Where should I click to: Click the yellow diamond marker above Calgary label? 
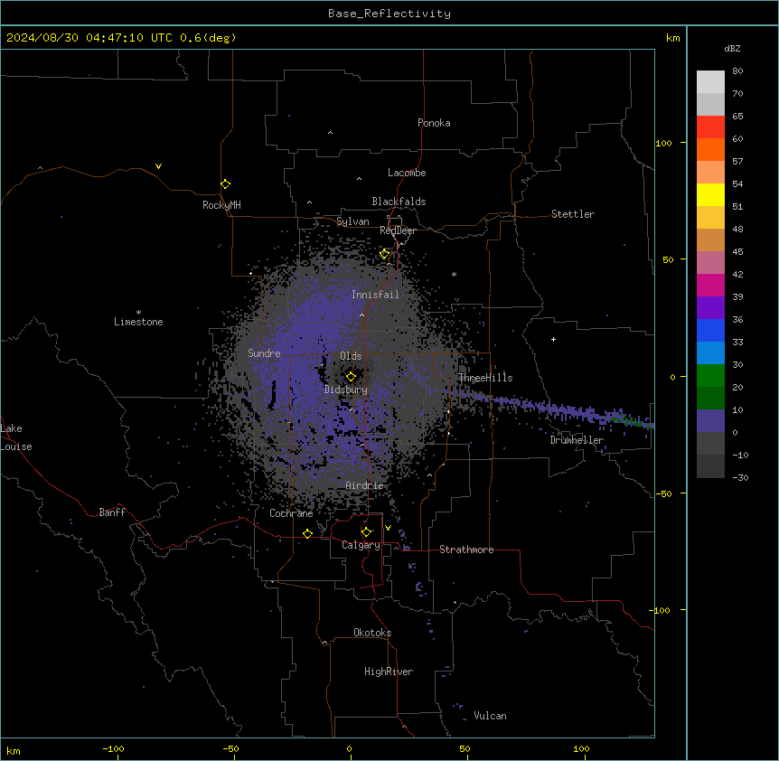point(366,532)
